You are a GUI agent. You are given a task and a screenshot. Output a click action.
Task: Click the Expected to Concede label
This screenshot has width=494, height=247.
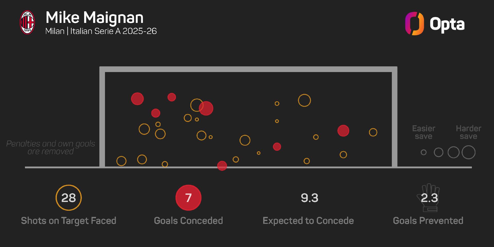pyautogui.click(x=308, y=220)
